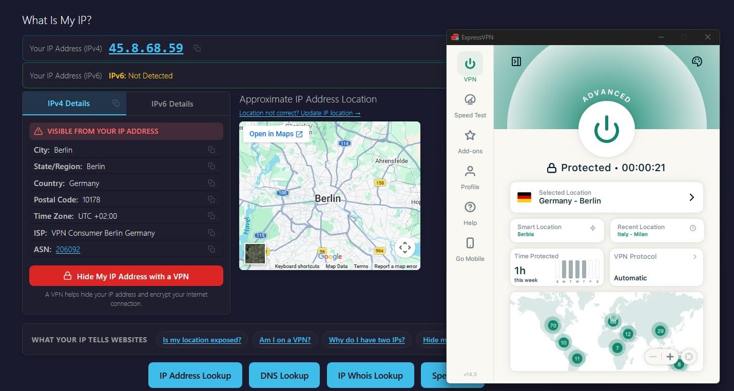Disconnect VPN with the big power button
The image size is (734, 391).
(x=606, y=129)
